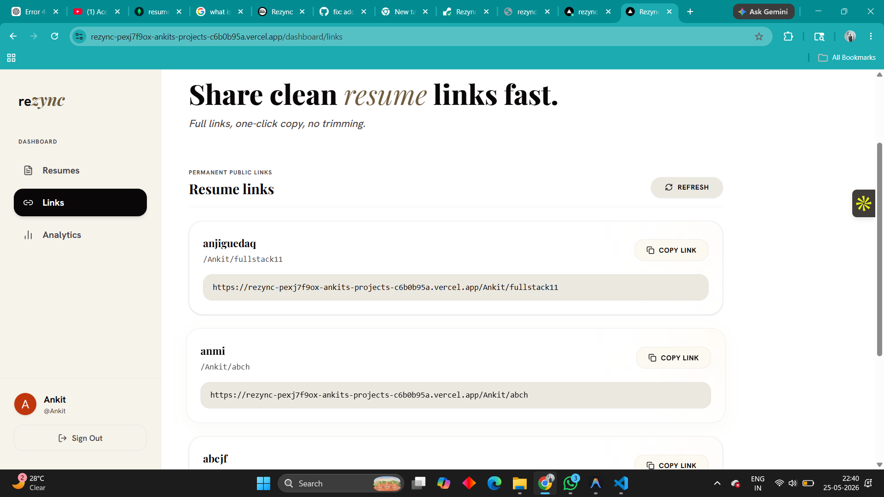Show hidden system tray icons
Screen dimensions: 884x497
click(717, 483)
